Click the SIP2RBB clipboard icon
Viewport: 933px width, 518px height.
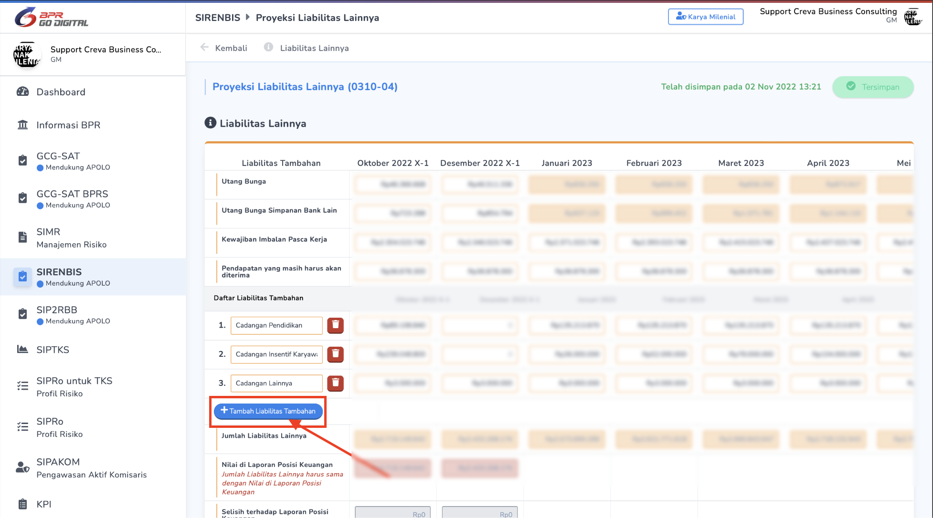click(22, 314)
